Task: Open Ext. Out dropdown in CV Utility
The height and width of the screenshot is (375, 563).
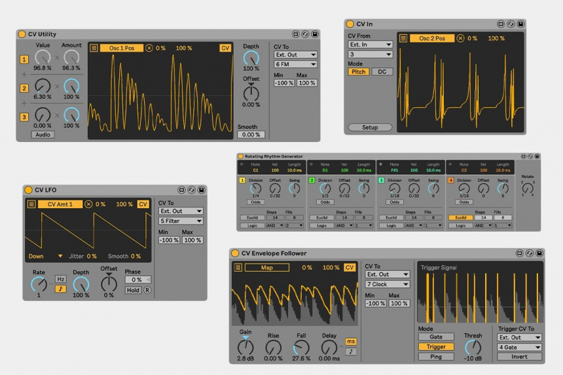Action: coord(295,54)
